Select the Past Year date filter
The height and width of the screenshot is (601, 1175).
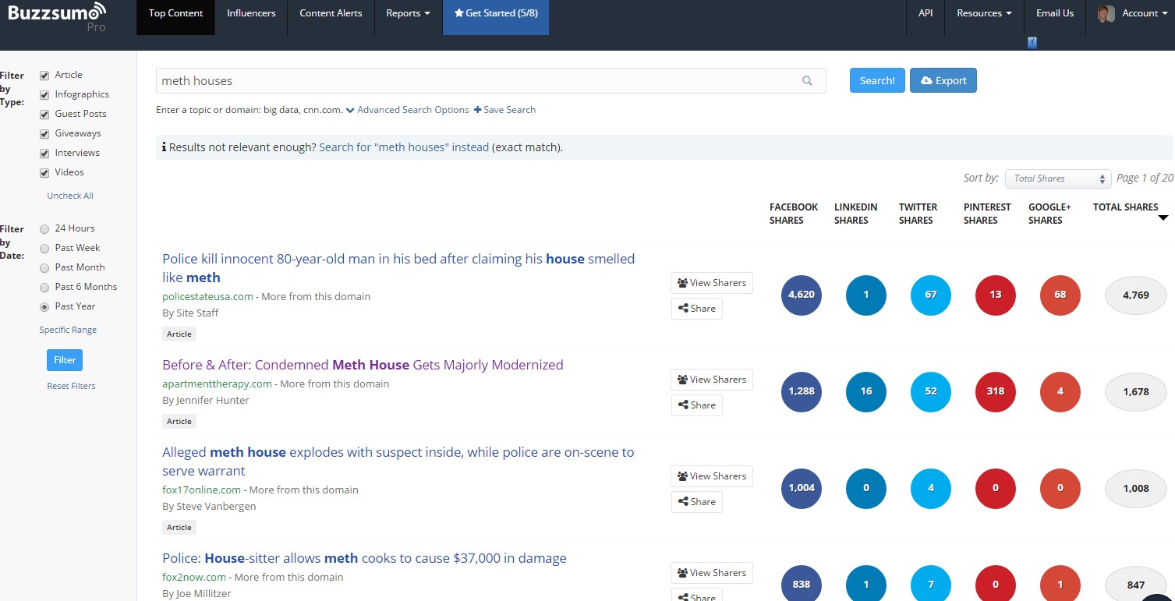44,307
